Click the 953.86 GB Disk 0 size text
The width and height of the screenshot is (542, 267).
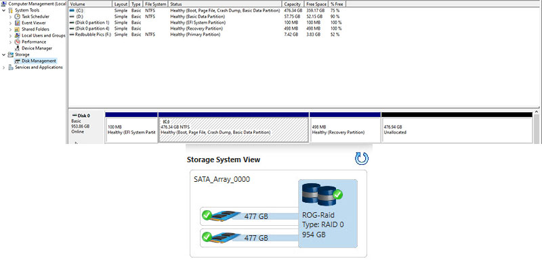pos(80,126)
